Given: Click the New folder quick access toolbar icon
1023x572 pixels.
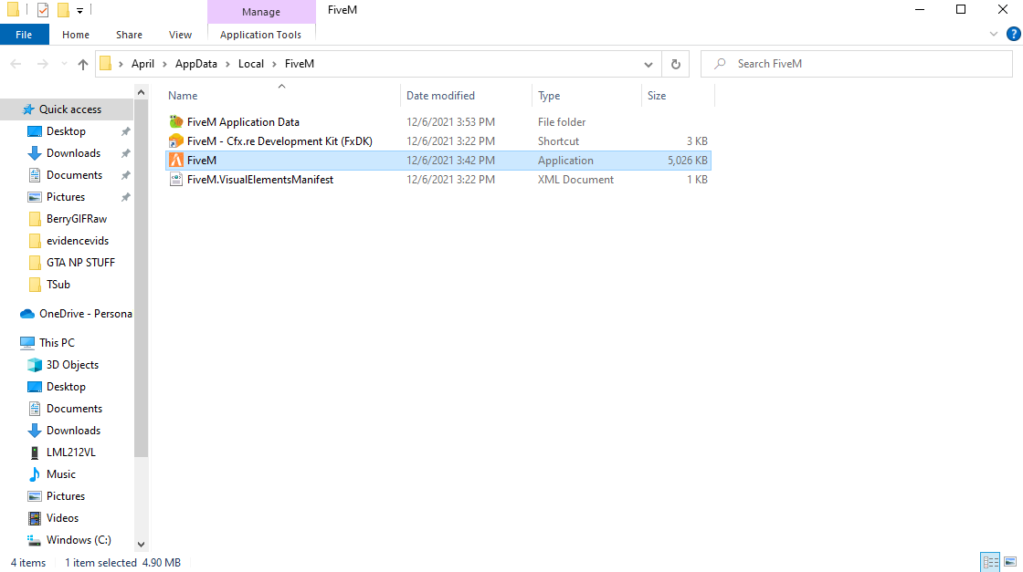Looking at the screenshot, I should [x=63, y=10].
